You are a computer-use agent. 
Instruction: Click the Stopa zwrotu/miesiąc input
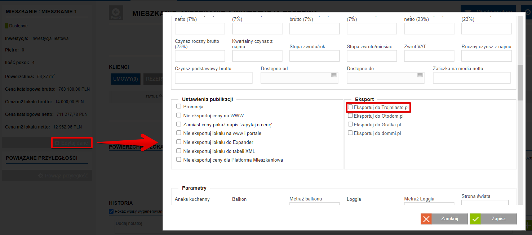[372, 56]
